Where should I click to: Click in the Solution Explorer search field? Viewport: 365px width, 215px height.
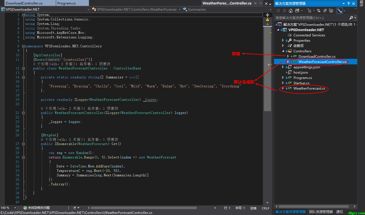pos(311,18)
